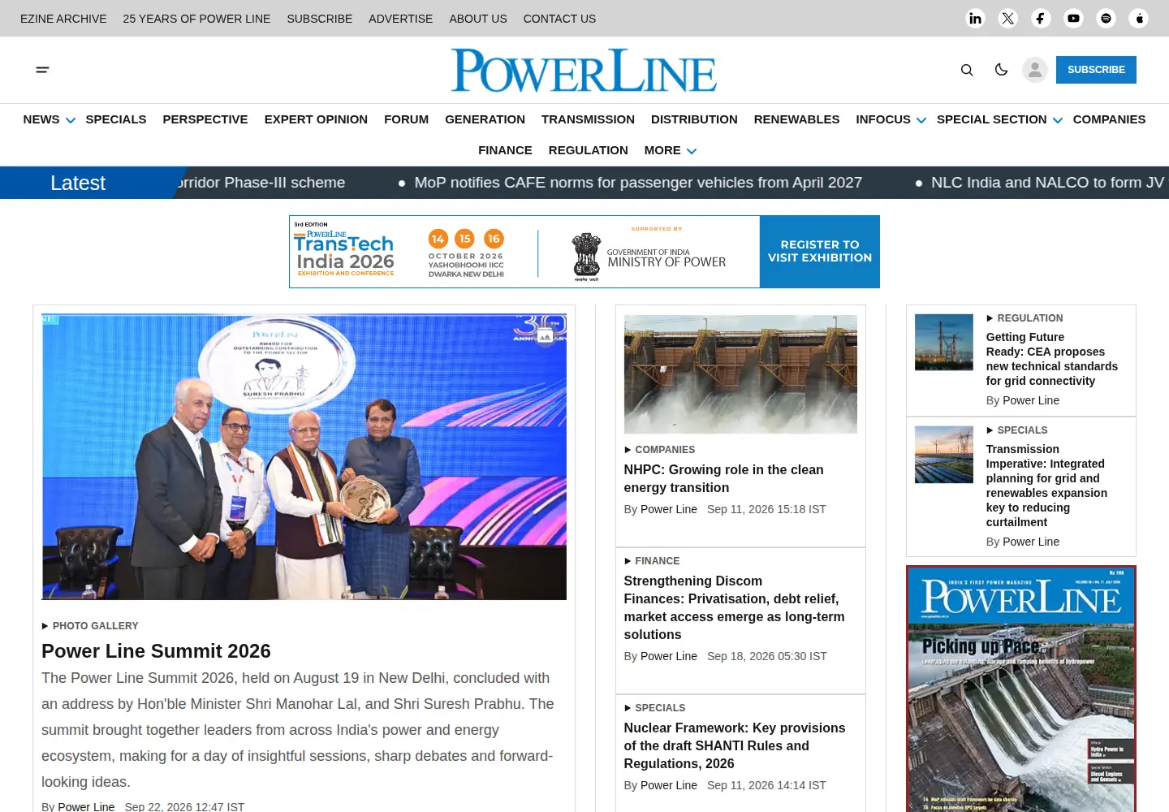The width and height of the screenshot is (1169, 812).
Task: Select EXPERT OPINION in the navigation
Action: click(316, 119)
